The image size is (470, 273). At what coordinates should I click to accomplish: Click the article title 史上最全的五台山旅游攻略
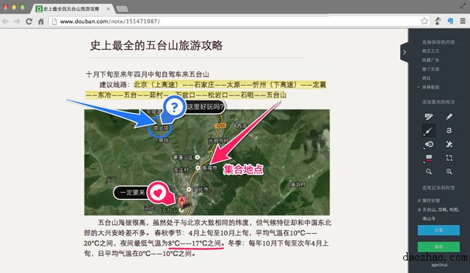click(156, 45)
